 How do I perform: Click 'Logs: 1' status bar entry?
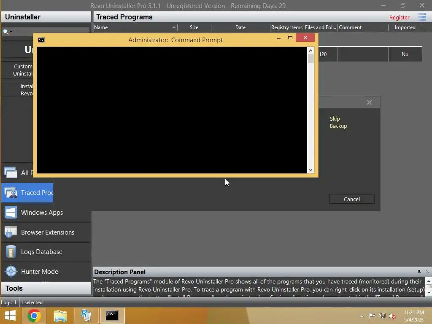[x=8, y=302]
